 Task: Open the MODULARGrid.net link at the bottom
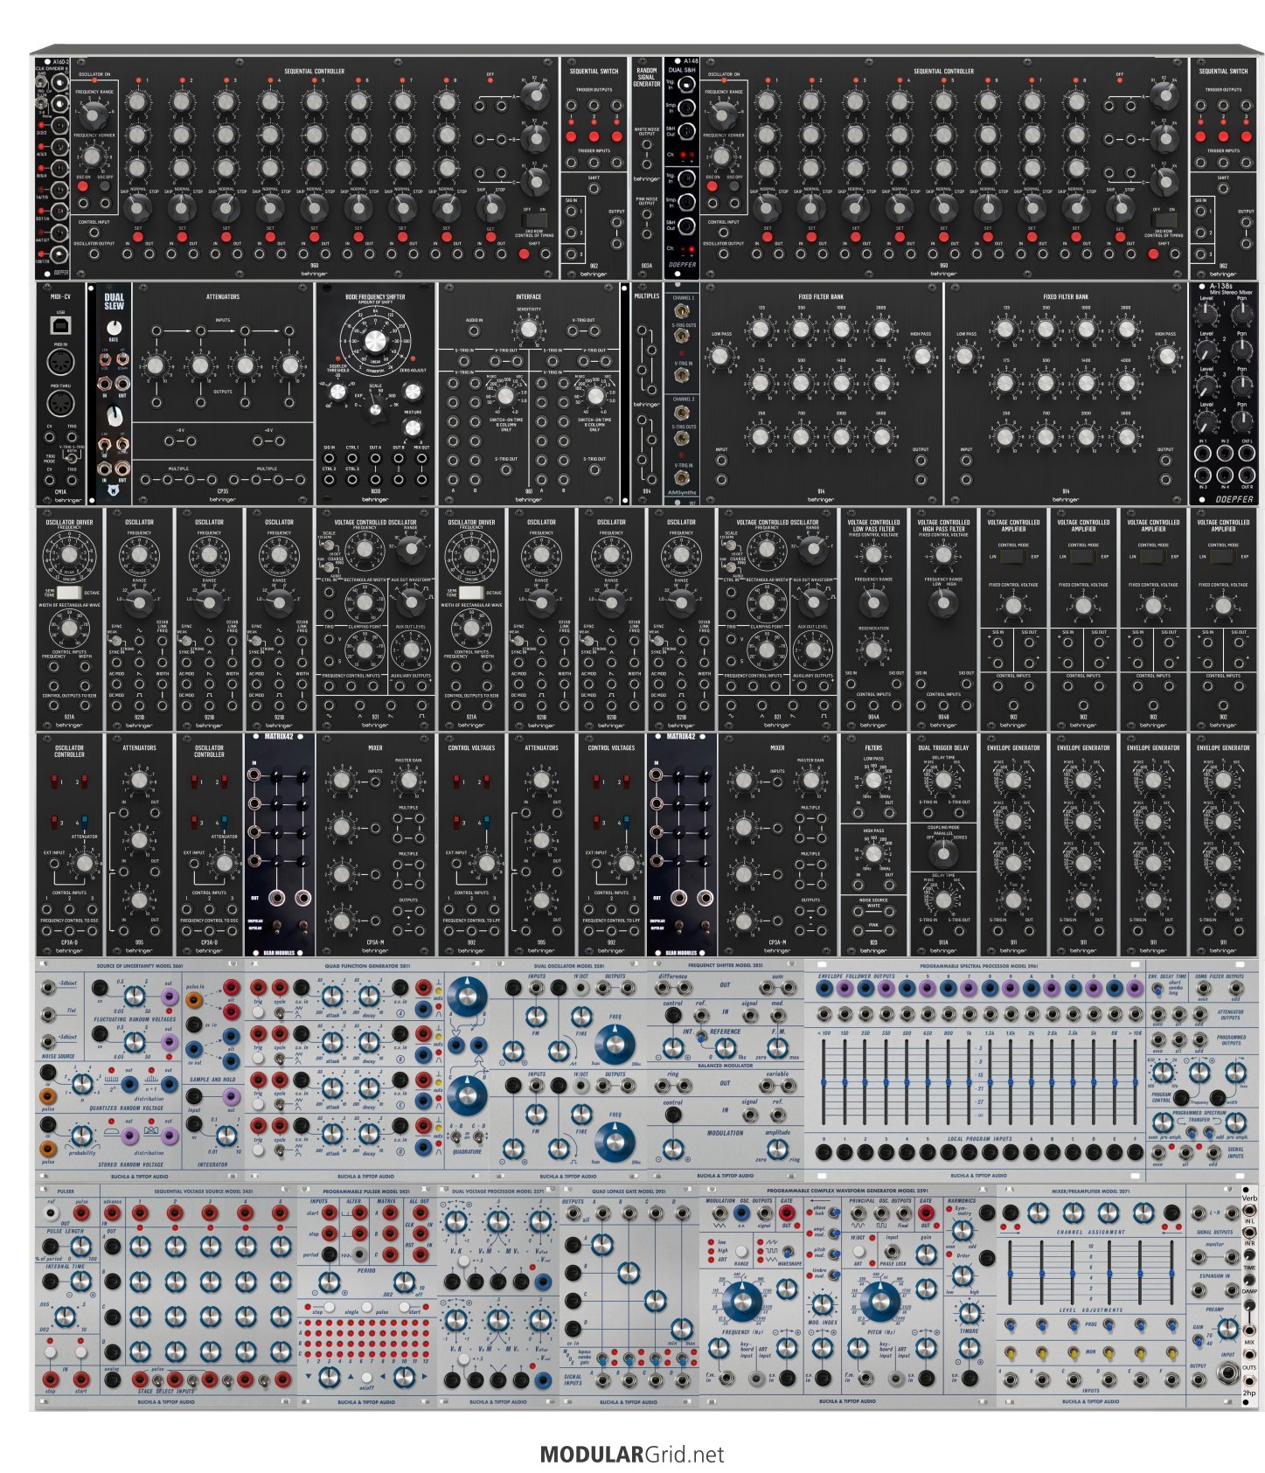tap(632, 1455)
